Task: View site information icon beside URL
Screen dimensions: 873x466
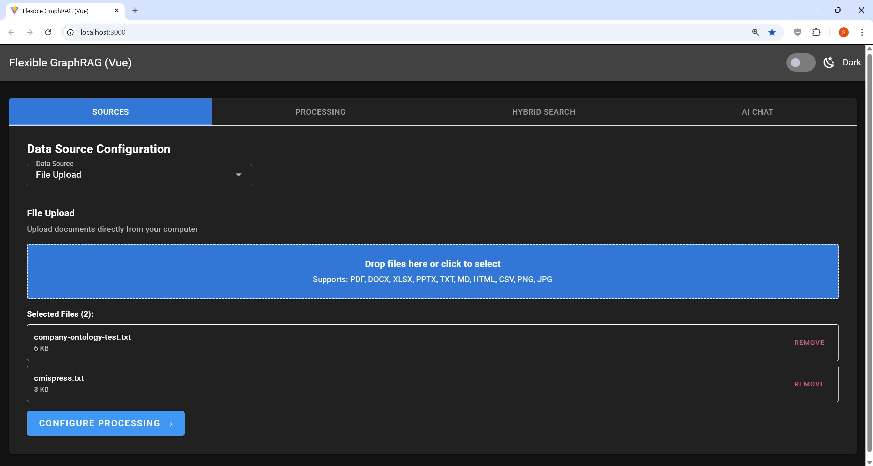Action: coord(70,32)
